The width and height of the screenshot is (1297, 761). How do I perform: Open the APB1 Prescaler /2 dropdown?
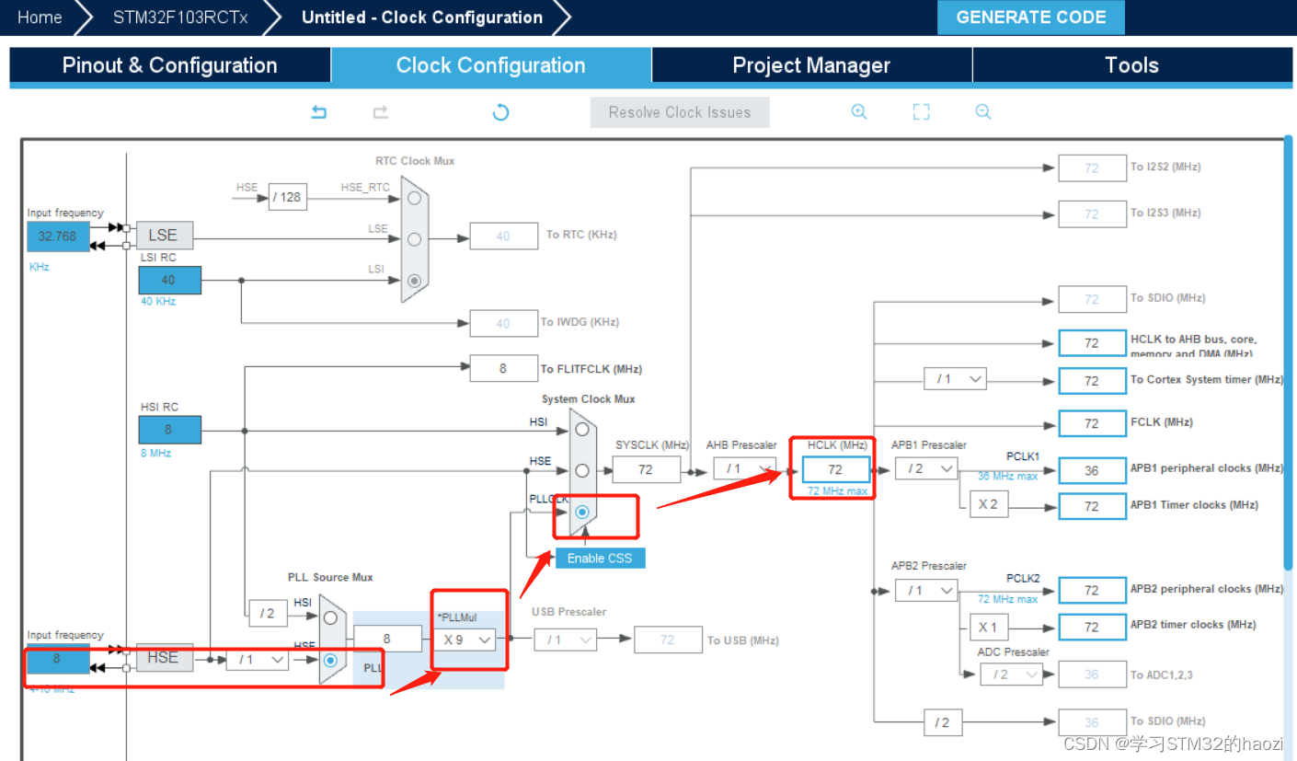[x=926, y=468]
